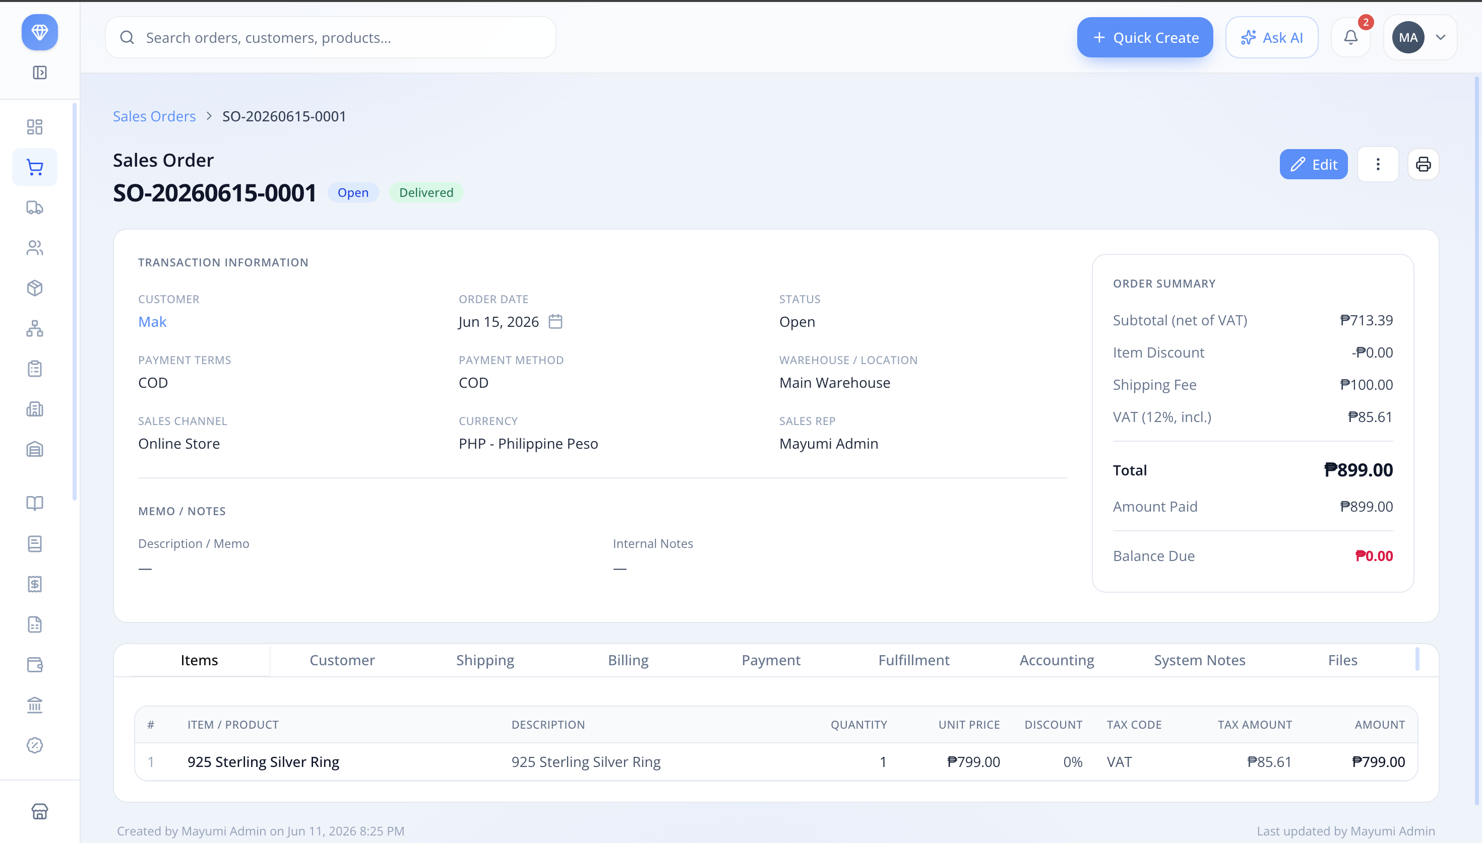Open the delivery truck icon in the sidebar
Image resolution: width=1482 pixels, height=843 pixels.
click(x=35, y=207)
